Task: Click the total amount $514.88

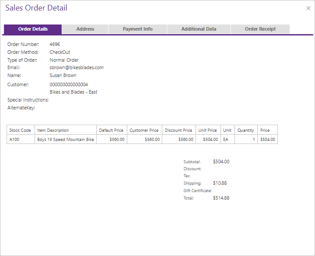Action: pyautogui.click(x=221, y=198)
